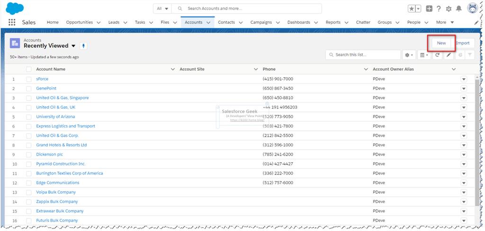Open the global search scope All dropdown
Screen dimensions: 485x231
(162, 9)
